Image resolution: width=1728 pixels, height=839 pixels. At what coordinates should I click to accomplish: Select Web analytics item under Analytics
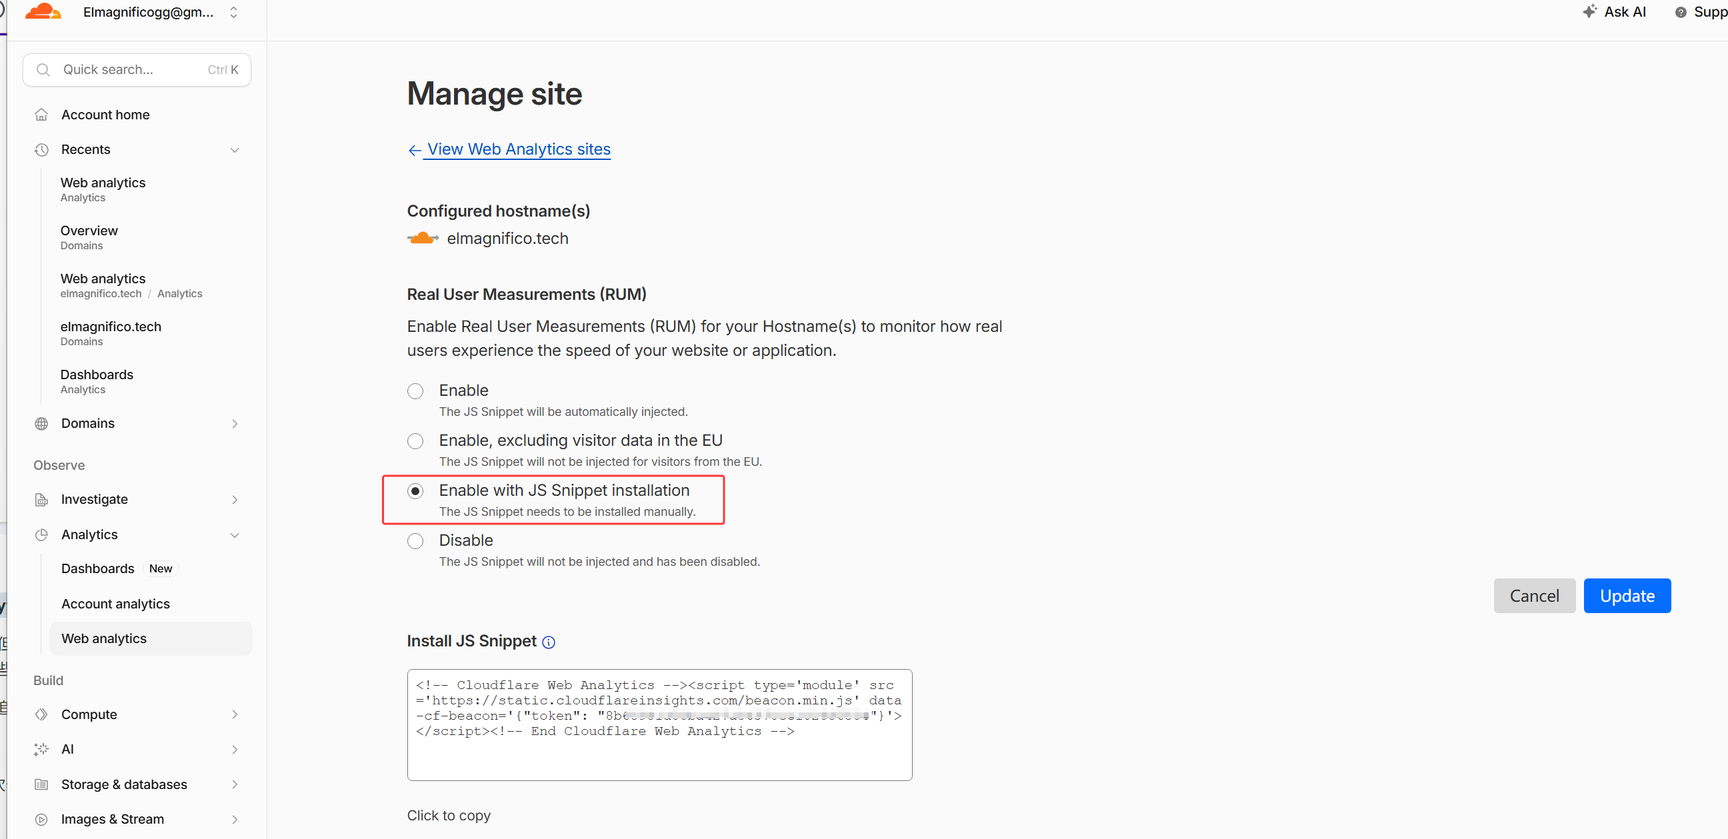(150, 638)
